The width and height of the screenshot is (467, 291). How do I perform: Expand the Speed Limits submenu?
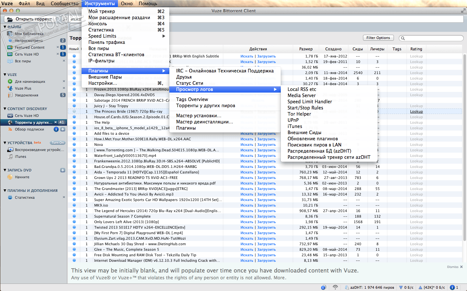pos(164,36)
